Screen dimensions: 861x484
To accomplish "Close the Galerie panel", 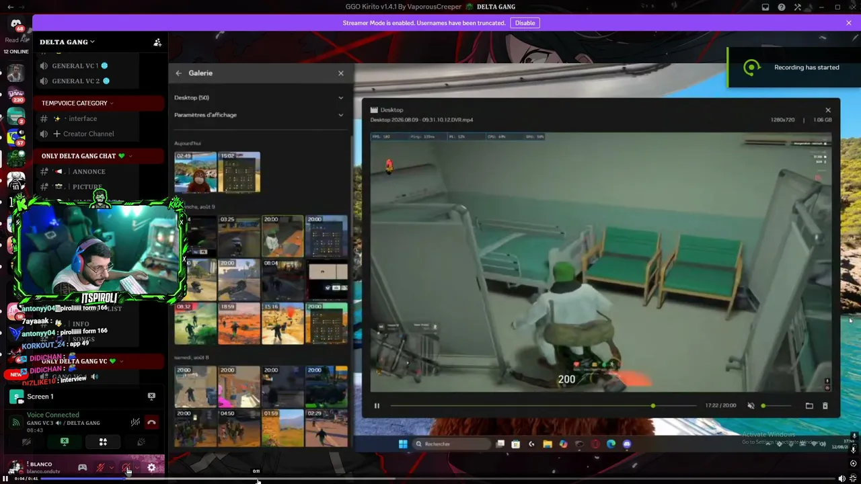I will [341, 73].
